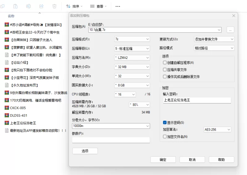
Task: Click the 确定 button
Action: click(163, 160)
